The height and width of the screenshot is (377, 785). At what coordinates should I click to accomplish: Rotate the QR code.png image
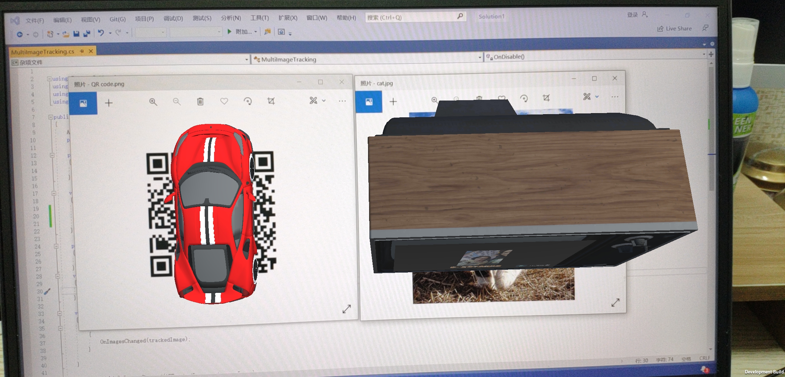[x=248, y=102]
